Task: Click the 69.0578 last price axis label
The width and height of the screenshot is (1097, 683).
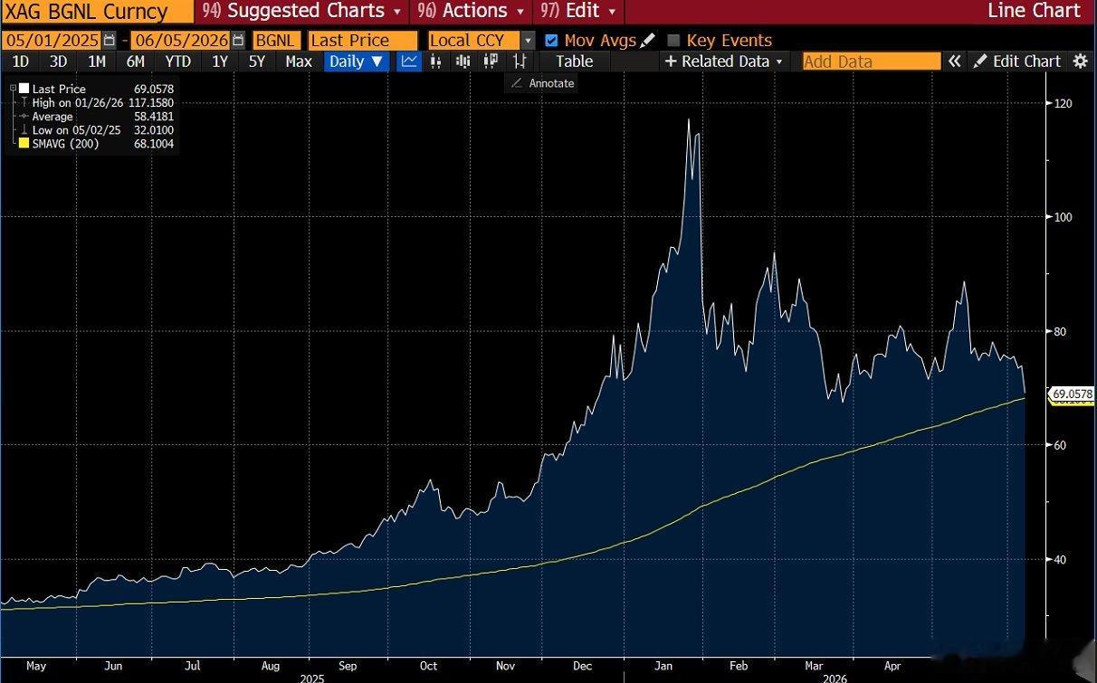Action: [1072, 394]
